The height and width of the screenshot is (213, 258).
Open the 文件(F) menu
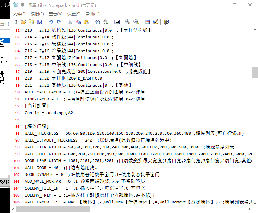[19, 14]
